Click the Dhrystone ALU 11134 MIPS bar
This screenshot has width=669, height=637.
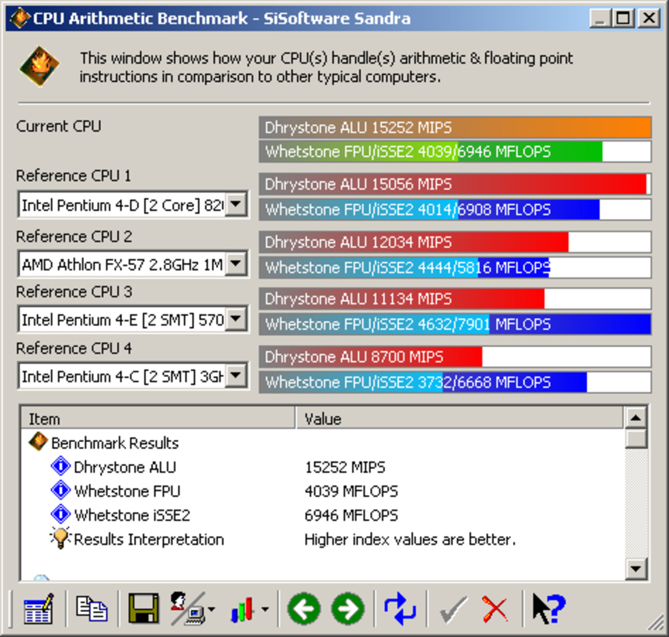click(x=455, y=298)
